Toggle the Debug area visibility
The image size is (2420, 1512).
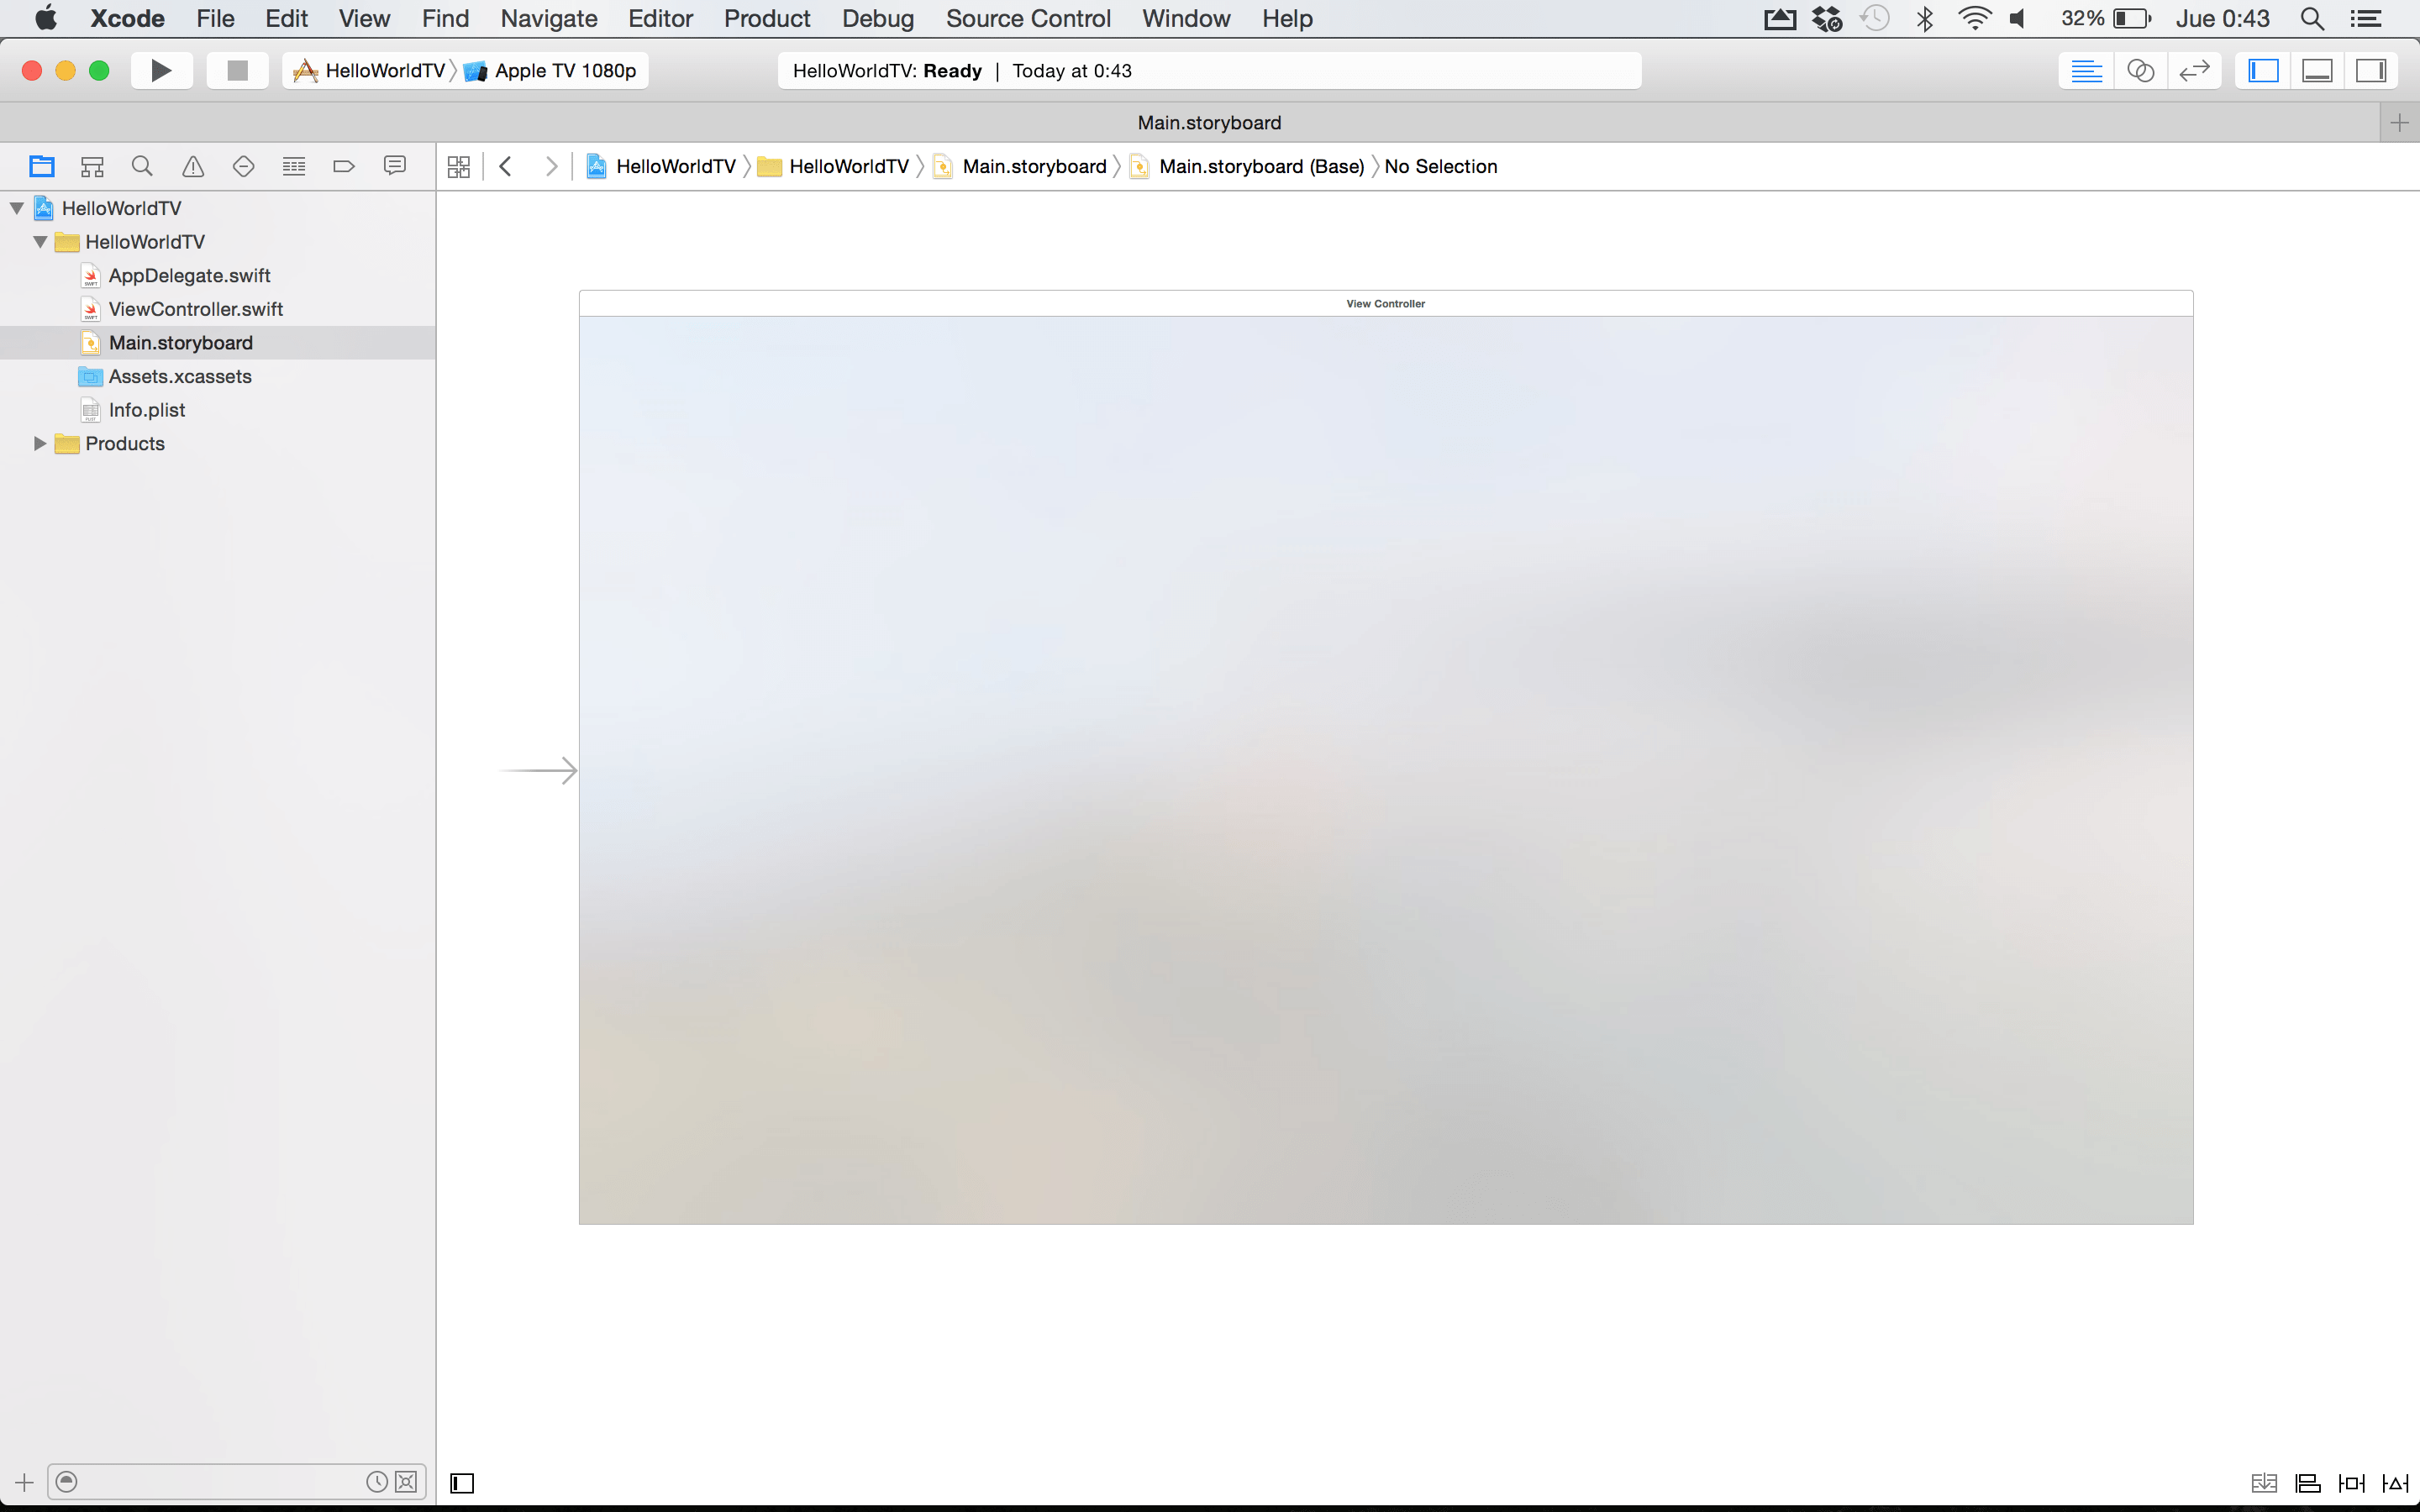click(x=2317, y=71)
